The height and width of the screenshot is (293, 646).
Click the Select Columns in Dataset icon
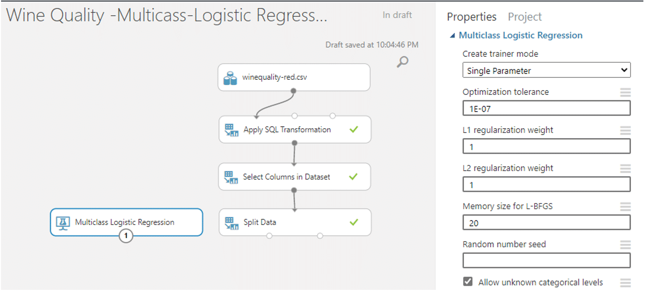(x=231, y=177)
